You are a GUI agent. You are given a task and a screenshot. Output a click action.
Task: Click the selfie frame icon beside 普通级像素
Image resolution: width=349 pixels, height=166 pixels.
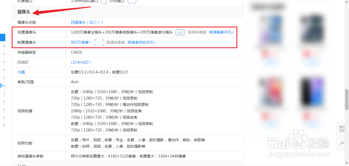[99, 42]
